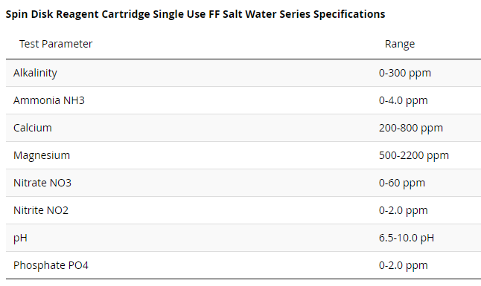Select the Nitrite NO2 parameter cell
Viewport: 481px width, 286px height.
coord(41,210)
